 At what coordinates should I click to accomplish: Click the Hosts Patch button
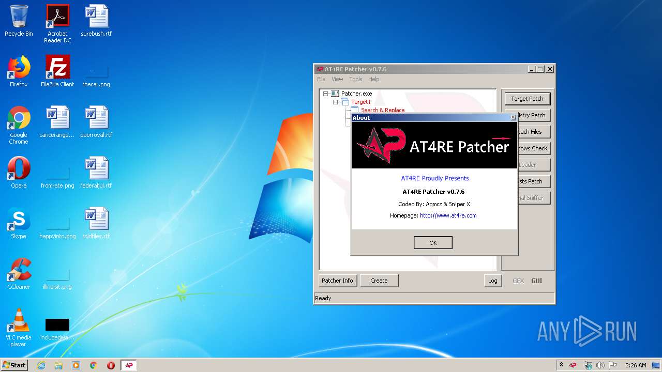coord(534,181)
